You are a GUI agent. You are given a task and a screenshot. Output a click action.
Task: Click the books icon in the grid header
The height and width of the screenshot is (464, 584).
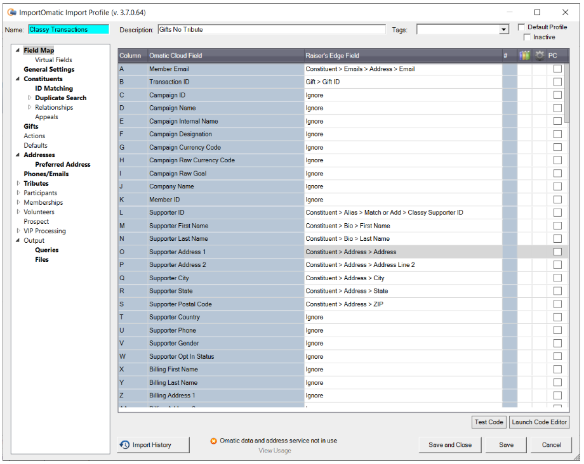click(524, 55)
